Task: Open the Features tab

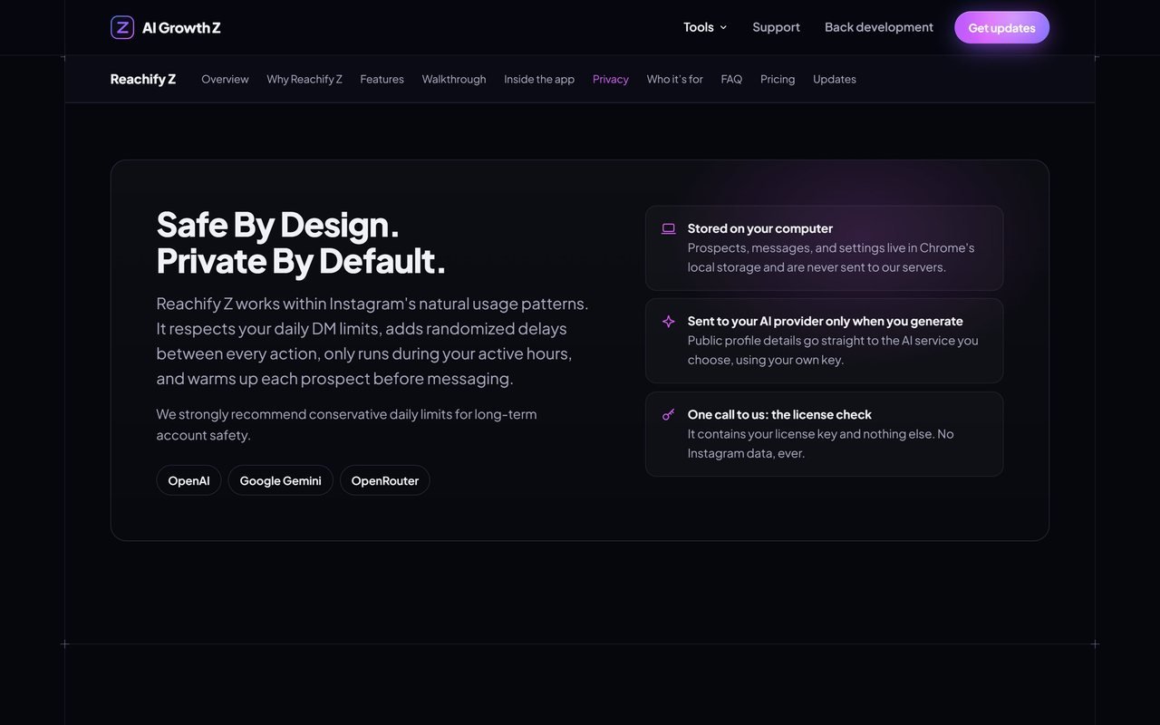Action: pyautogui.click(x=382, y=79)
